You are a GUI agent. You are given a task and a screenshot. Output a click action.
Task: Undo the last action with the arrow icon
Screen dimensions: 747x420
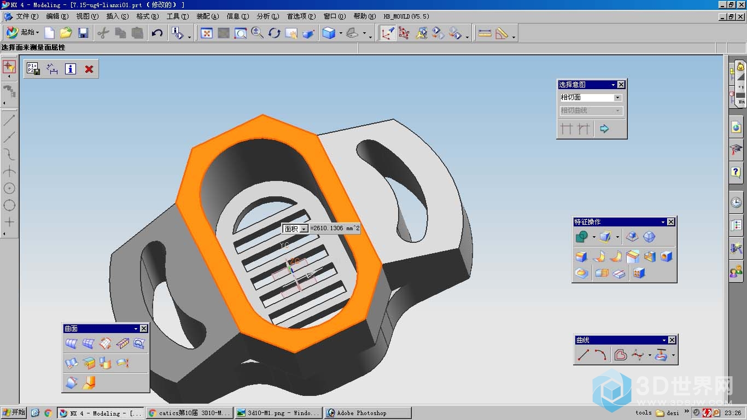(157, 33)
